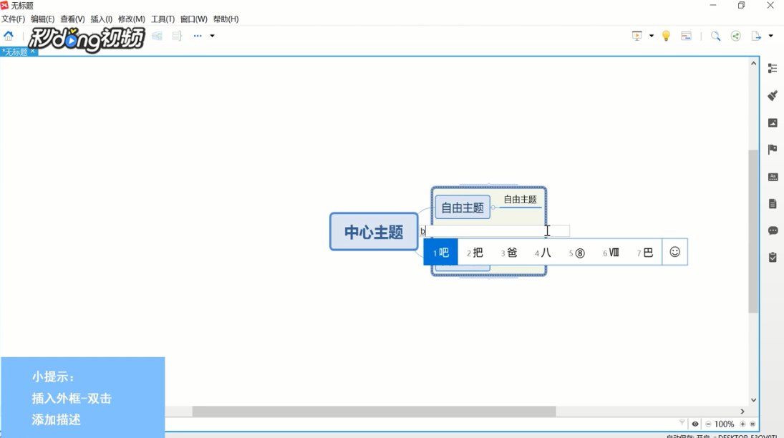
Task: Click the share icon
Action: coord(735,35)
